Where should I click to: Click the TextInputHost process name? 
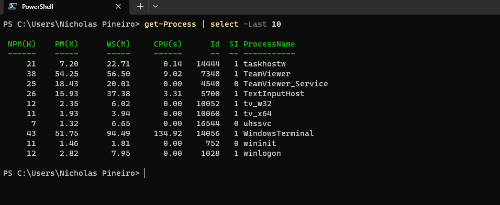click(274, 94)
